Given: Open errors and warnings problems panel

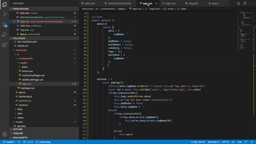Looking at the screenshot, I should [x=28, y=142].
